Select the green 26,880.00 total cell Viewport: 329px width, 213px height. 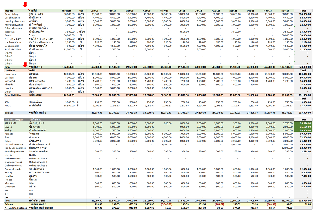coord(303,123)
